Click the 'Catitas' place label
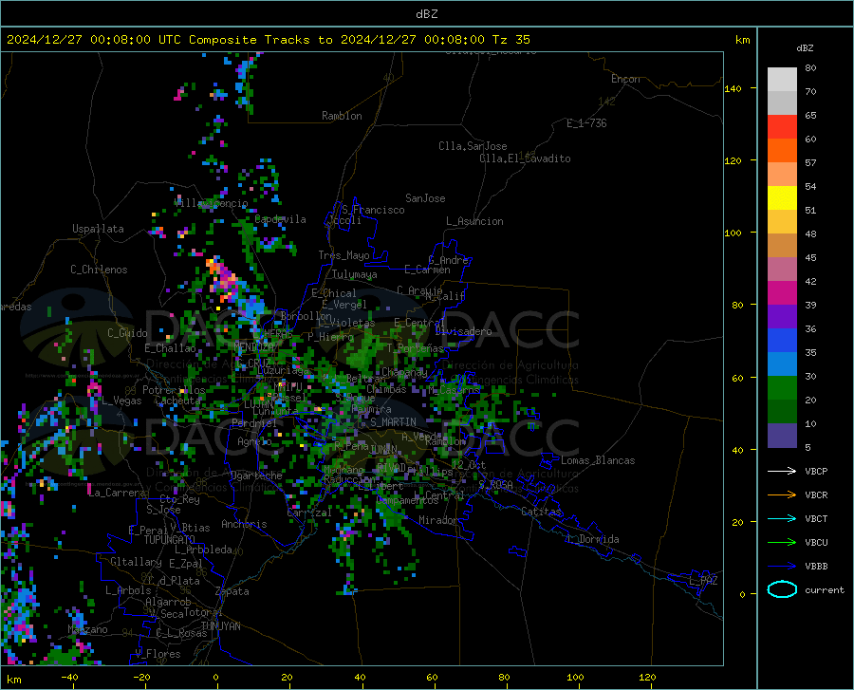This screenshot has height=690, width=854. pyautogui.click(x=541, y=512)
